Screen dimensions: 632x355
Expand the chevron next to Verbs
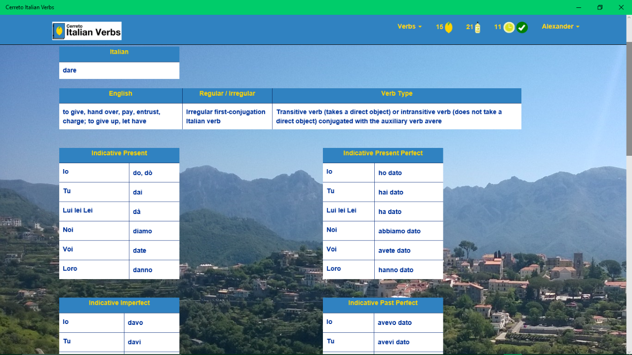tap(420, 27)
